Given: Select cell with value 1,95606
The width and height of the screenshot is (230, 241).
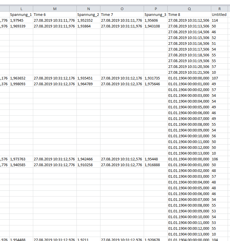Looking at the screenshot, I should 156,20.
